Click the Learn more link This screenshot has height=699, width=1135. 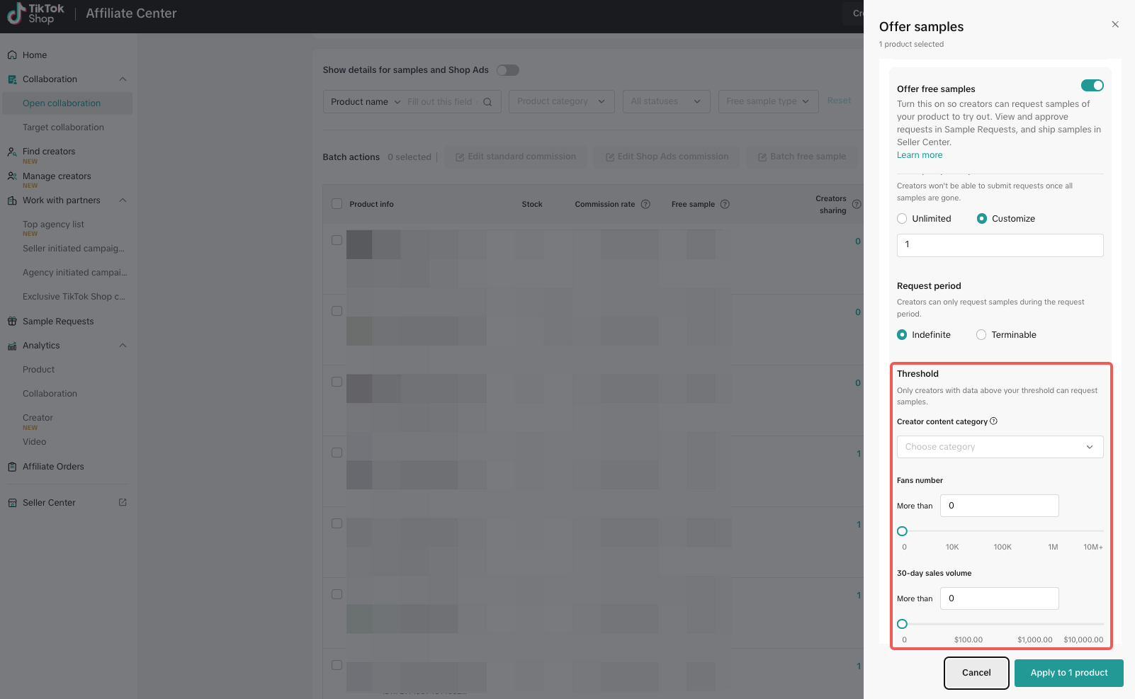(x=920, y=155)
